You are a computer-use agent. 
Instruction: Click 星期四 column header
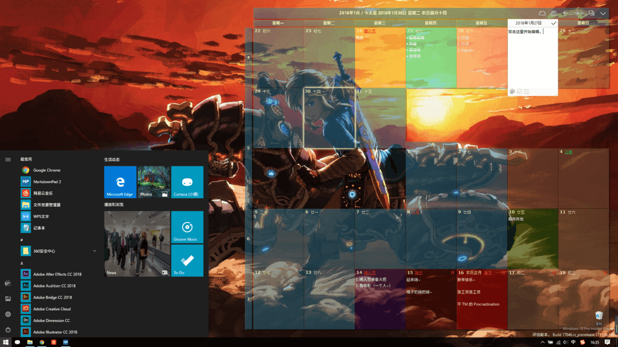(431, 23)
